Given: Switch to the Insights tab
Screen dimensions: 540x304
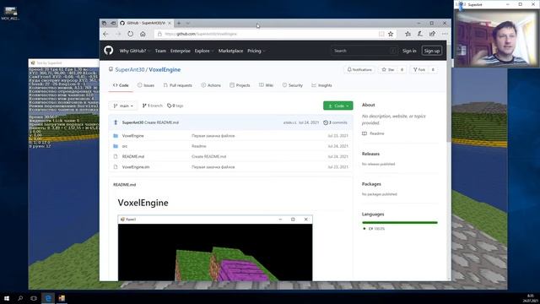Looking at the screenshot, I should pyautogui.click(x=321, y=85).
